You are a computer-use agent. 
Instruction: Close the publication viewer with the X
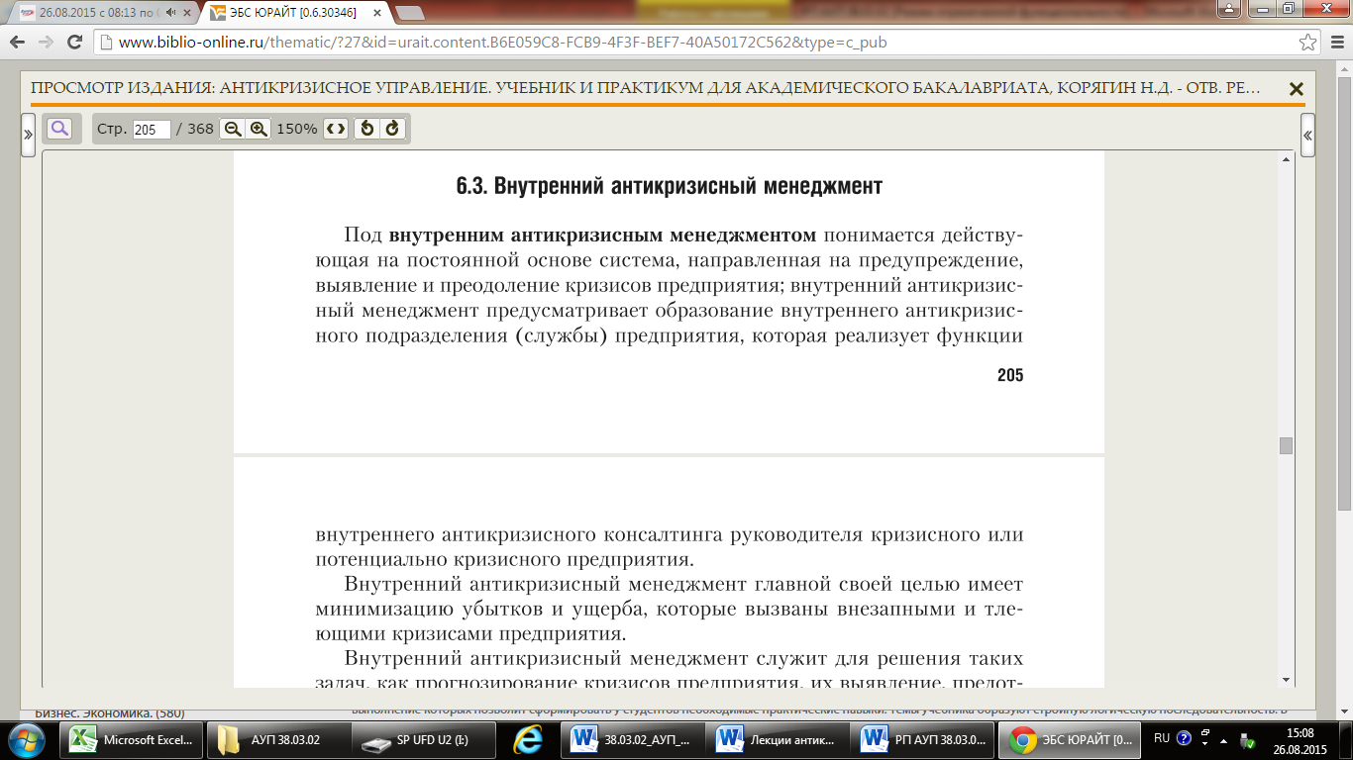pos(1296,89)
